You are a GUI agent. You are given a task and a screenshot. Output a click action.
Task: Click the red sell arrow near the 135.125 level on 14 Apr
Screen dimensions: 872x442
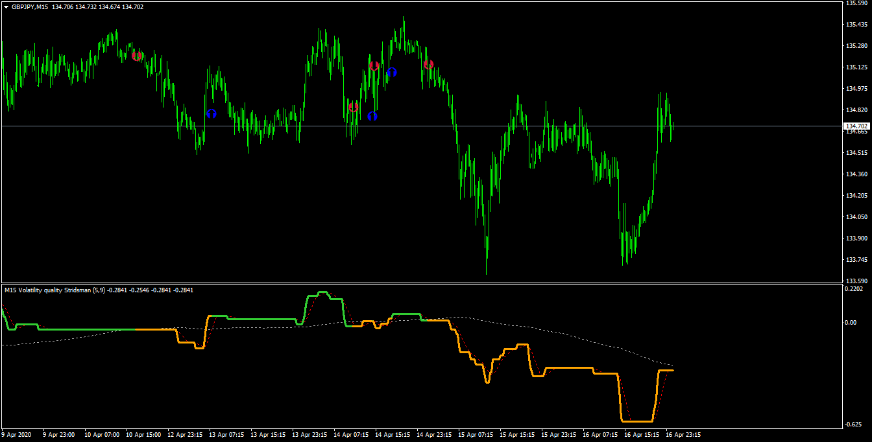[x=374, y=65]
